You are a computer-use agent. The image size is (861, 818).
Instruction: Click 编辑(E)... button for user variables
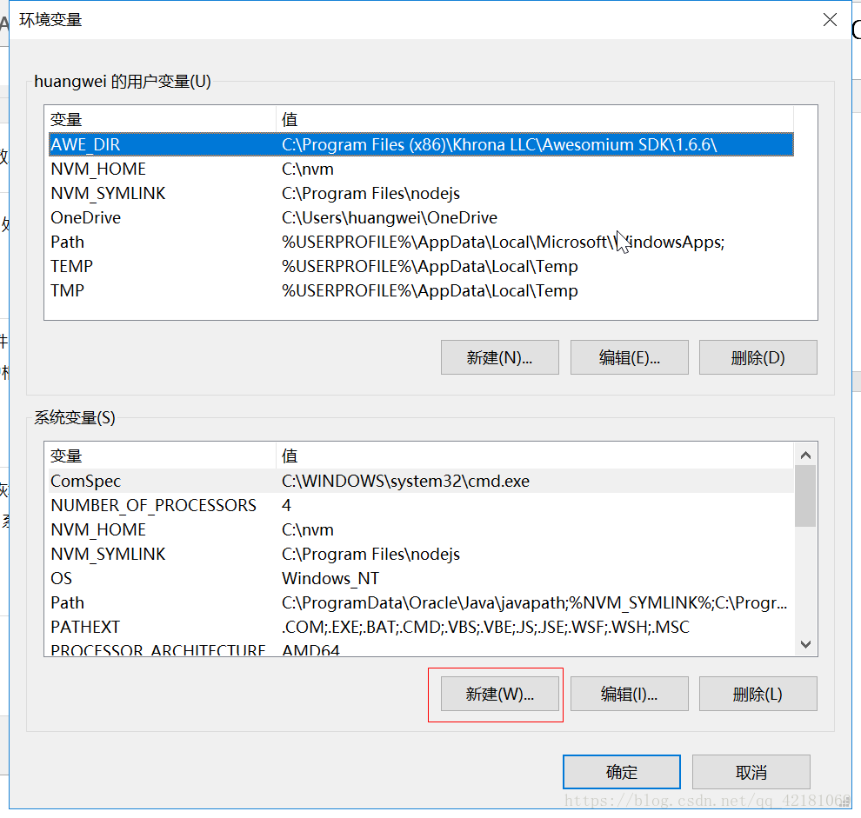coord(630,357)
